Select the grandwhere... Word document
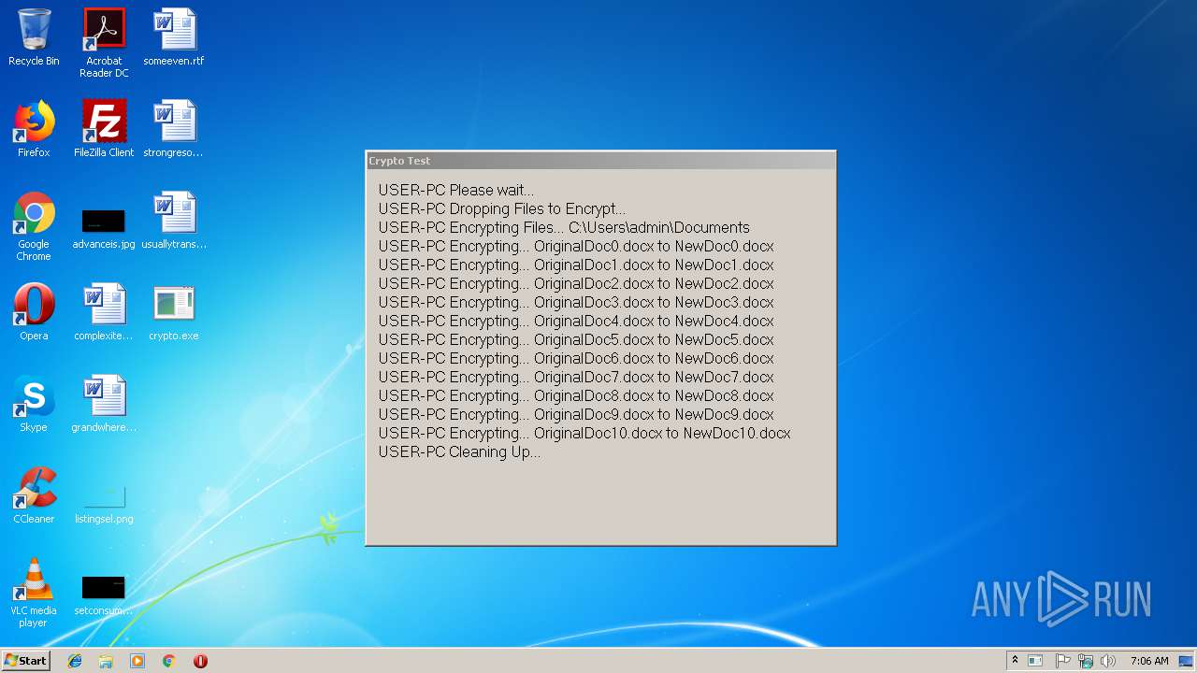The image size is (1197, 673). (104, 404)
